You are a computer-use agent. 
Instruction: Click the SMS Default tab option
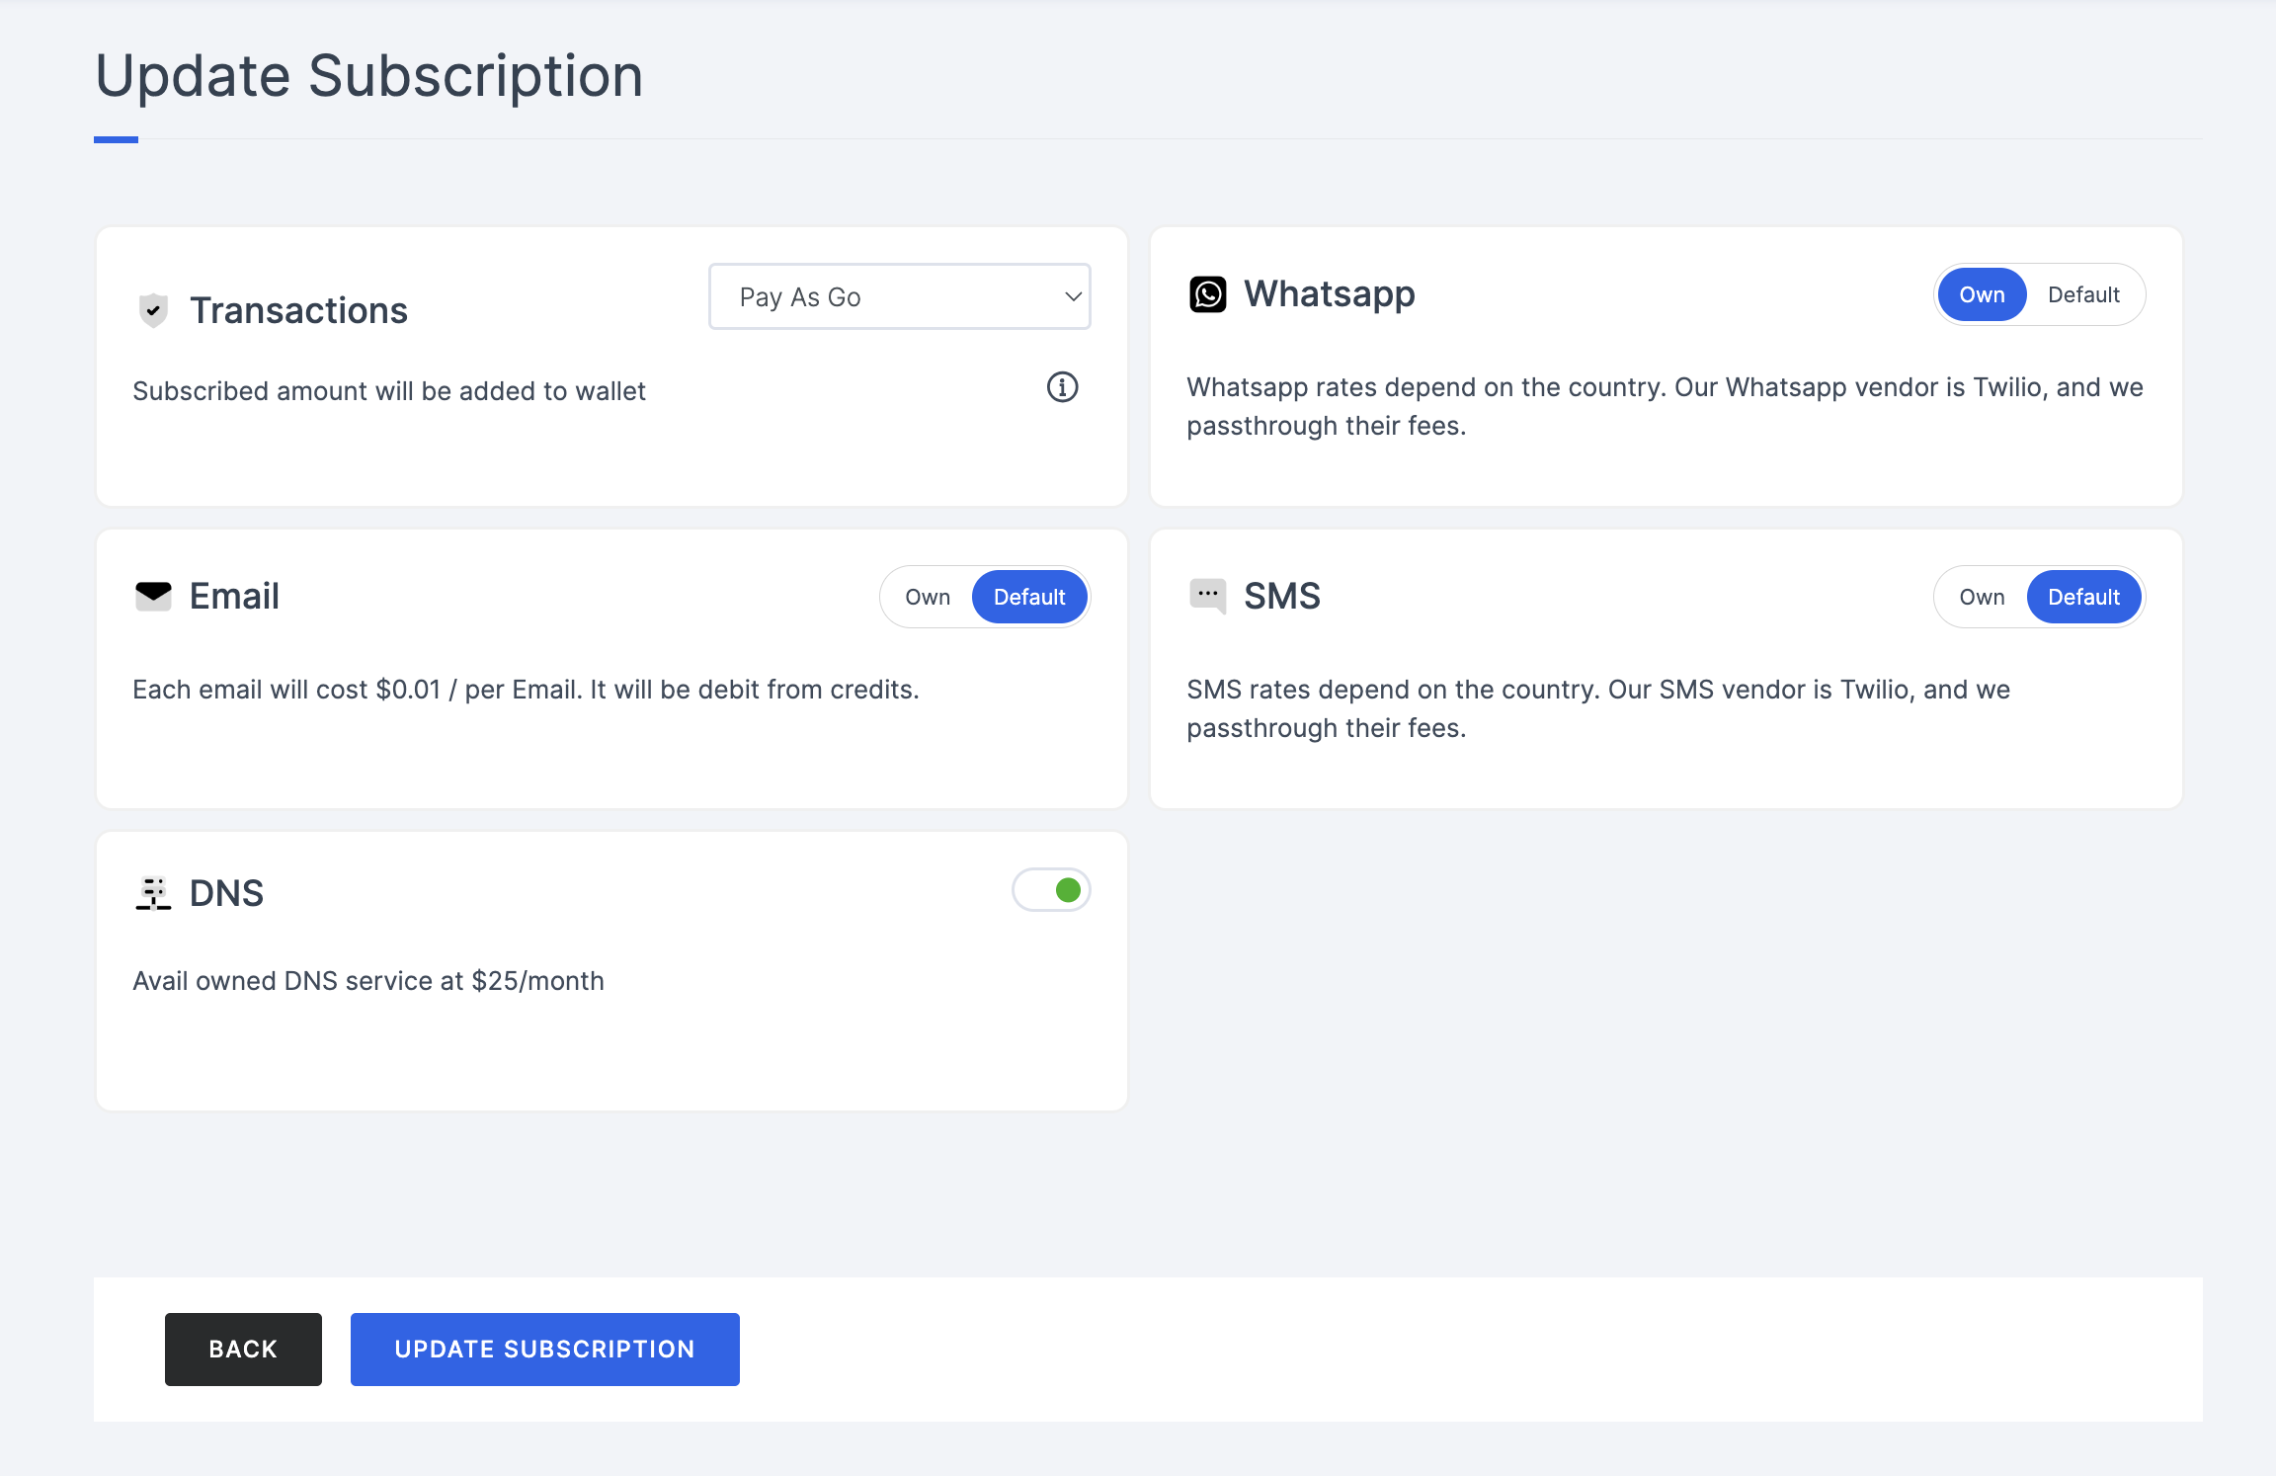(2083, 597)
